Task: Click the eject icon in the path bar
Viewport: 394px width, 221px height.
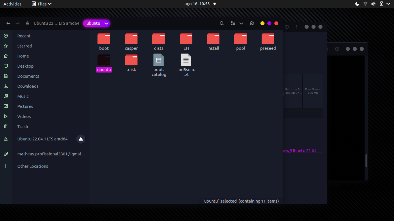Action: pos(27,23)
